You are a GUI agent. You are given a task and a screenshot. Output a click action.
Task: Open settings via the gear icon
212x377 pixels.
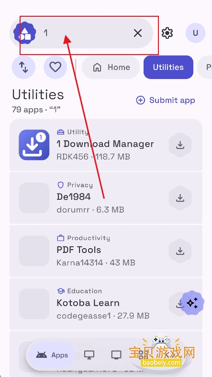click(167, 33)
